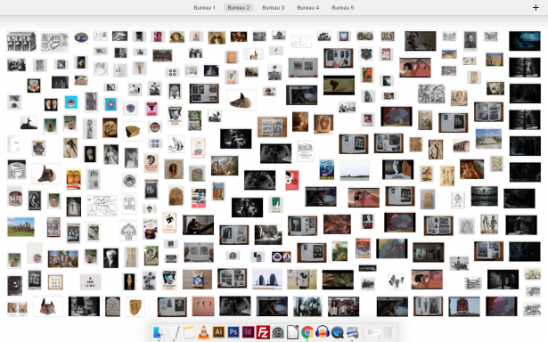Open FileZilla from the dock
Viewport: 548px width, 342px height.
(x=263, y=332)
